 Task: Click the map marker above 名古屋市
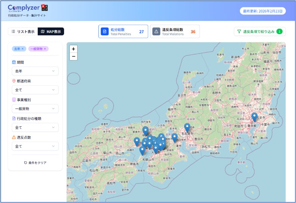click(x=187, y=128)
